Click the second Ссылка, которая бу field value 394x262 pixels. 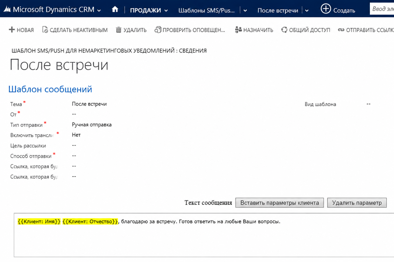click(x=74, y=177)
